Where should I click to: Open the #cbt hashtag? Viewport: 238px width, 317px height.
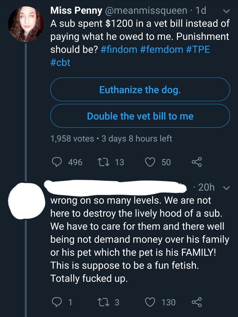point(60,63)
